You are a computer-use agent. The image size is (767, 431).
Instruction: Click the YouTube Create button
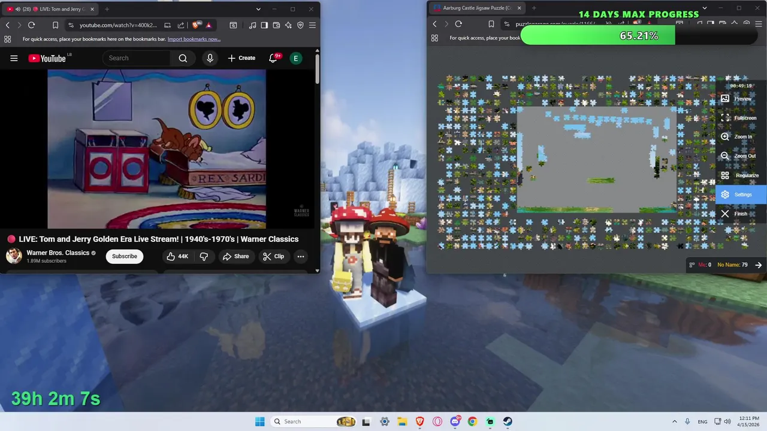point(241,58)
